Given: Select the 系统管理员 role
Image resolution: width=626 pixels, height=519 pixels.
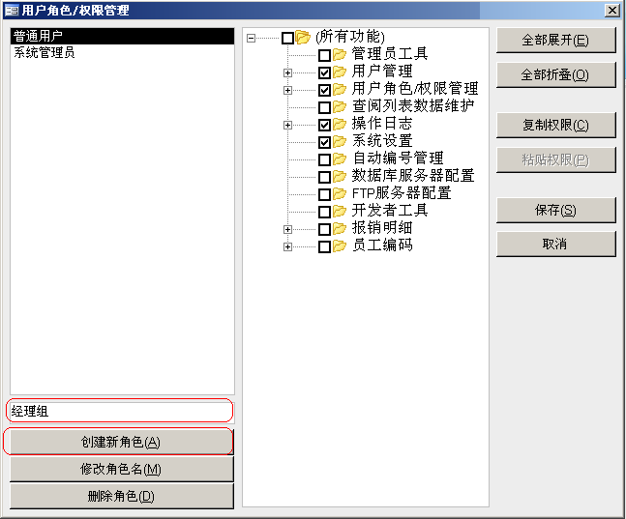Looking at the screenshot, I should click(122, 52).
